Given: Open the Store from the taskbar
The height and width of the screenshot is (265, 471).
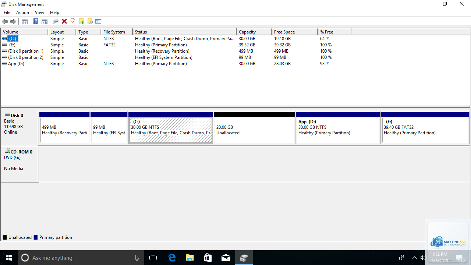Looking at the screenshot, I should click(208, 258).
